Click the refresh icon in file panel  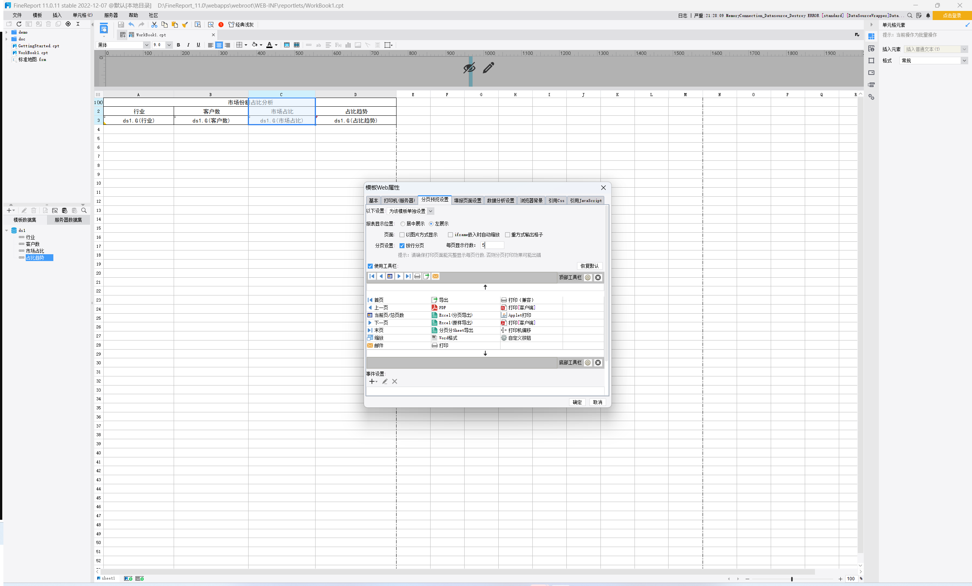(x=19, y=24)
